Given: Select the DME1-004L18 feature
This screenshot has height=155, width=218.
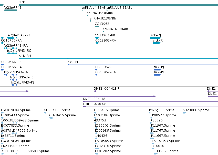Looking at the screenshot, I should click(94, 99).
